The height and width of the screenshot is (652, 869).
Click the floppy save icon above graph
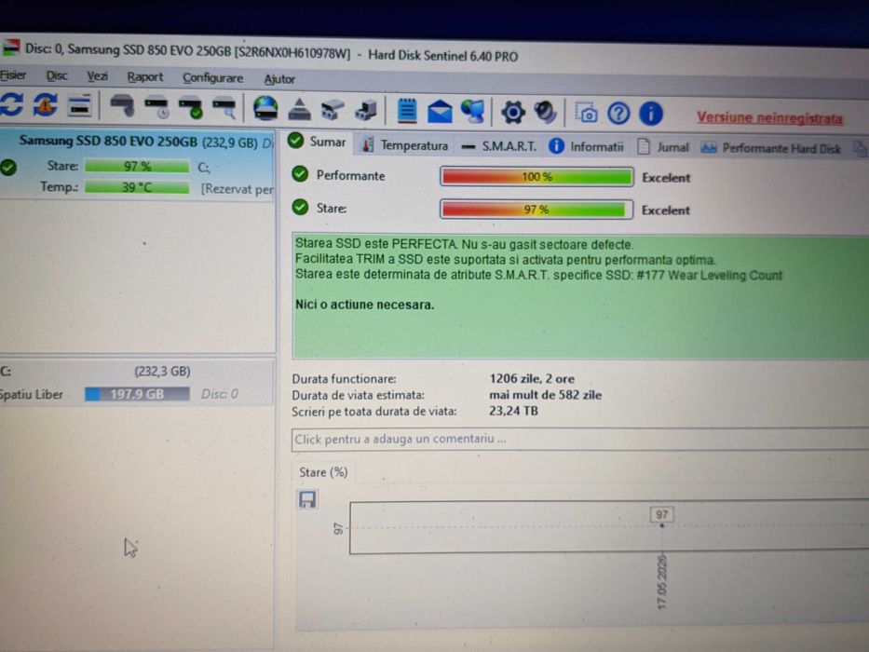307,499
